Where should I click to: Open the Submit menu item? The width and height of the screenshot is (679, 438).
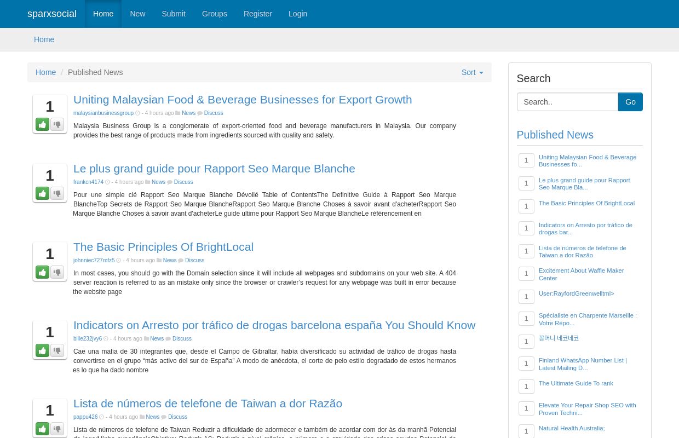pyautogui.click(x=174, y=14)
